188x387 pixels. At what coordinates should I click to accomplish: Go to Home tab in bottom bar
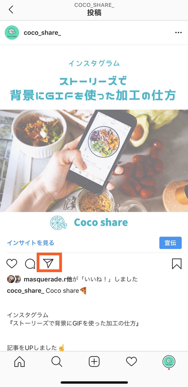coord(19,362)
